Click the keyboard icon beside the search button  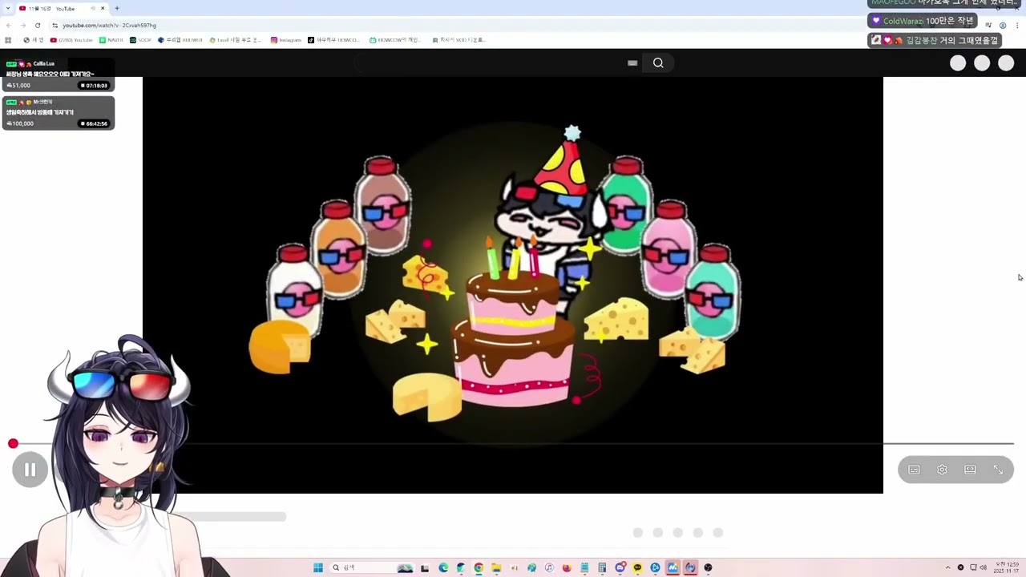coord(632,63)
